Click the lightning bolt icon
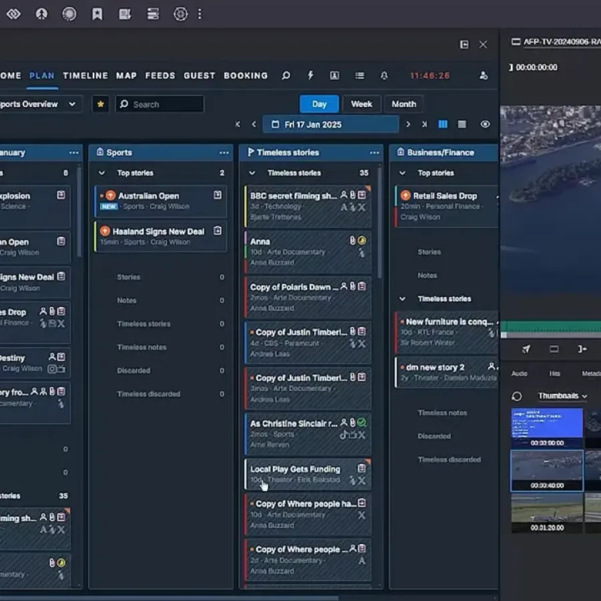The width and height of the screenshot is (601, 601). coord(311,75)
